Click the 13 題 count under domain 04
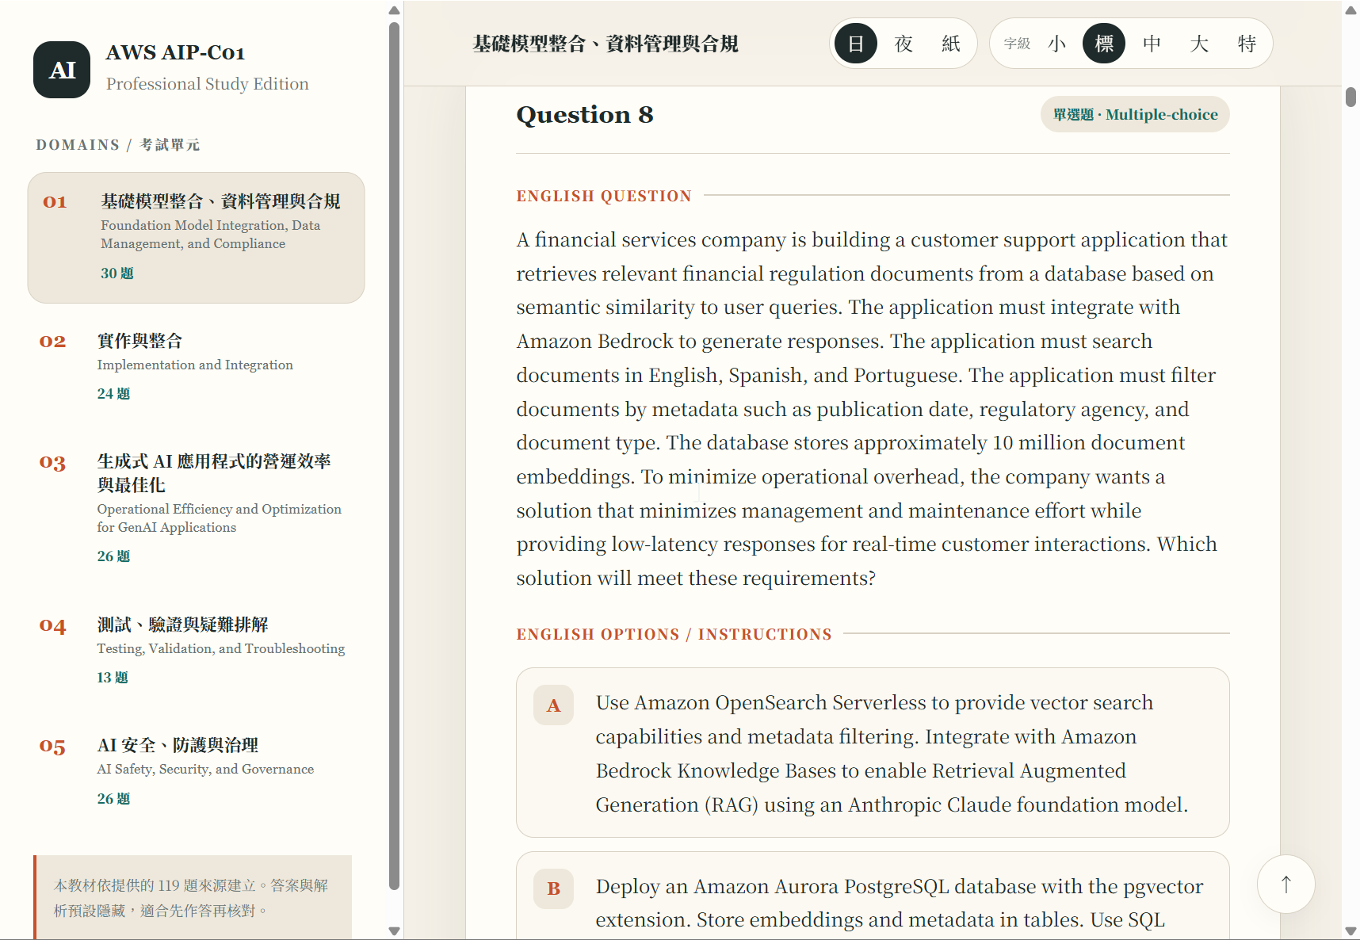This screenshot has height=940, width=1360. 113,678
